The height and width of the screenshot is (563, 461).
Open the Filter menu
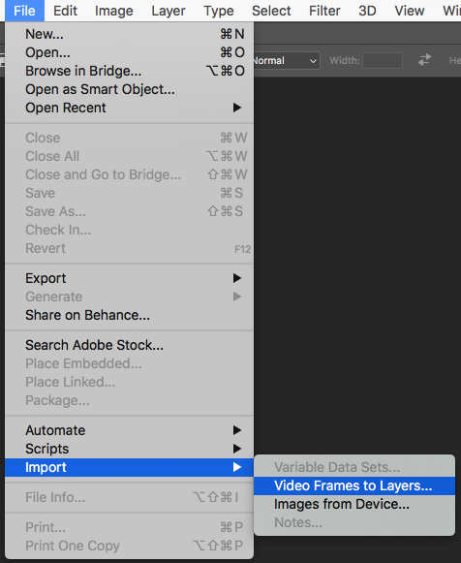pos(324,11)
